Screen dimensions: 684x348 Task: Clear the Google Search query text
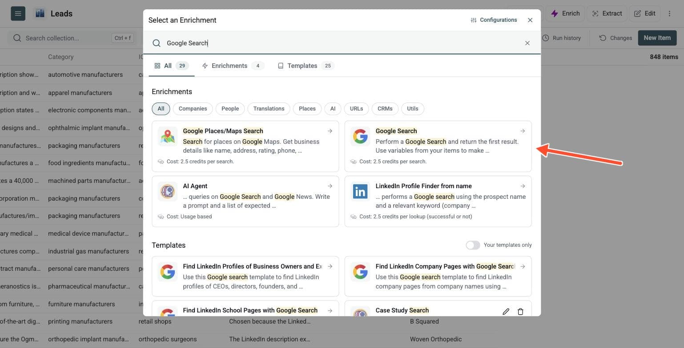(x=527, y=43)
